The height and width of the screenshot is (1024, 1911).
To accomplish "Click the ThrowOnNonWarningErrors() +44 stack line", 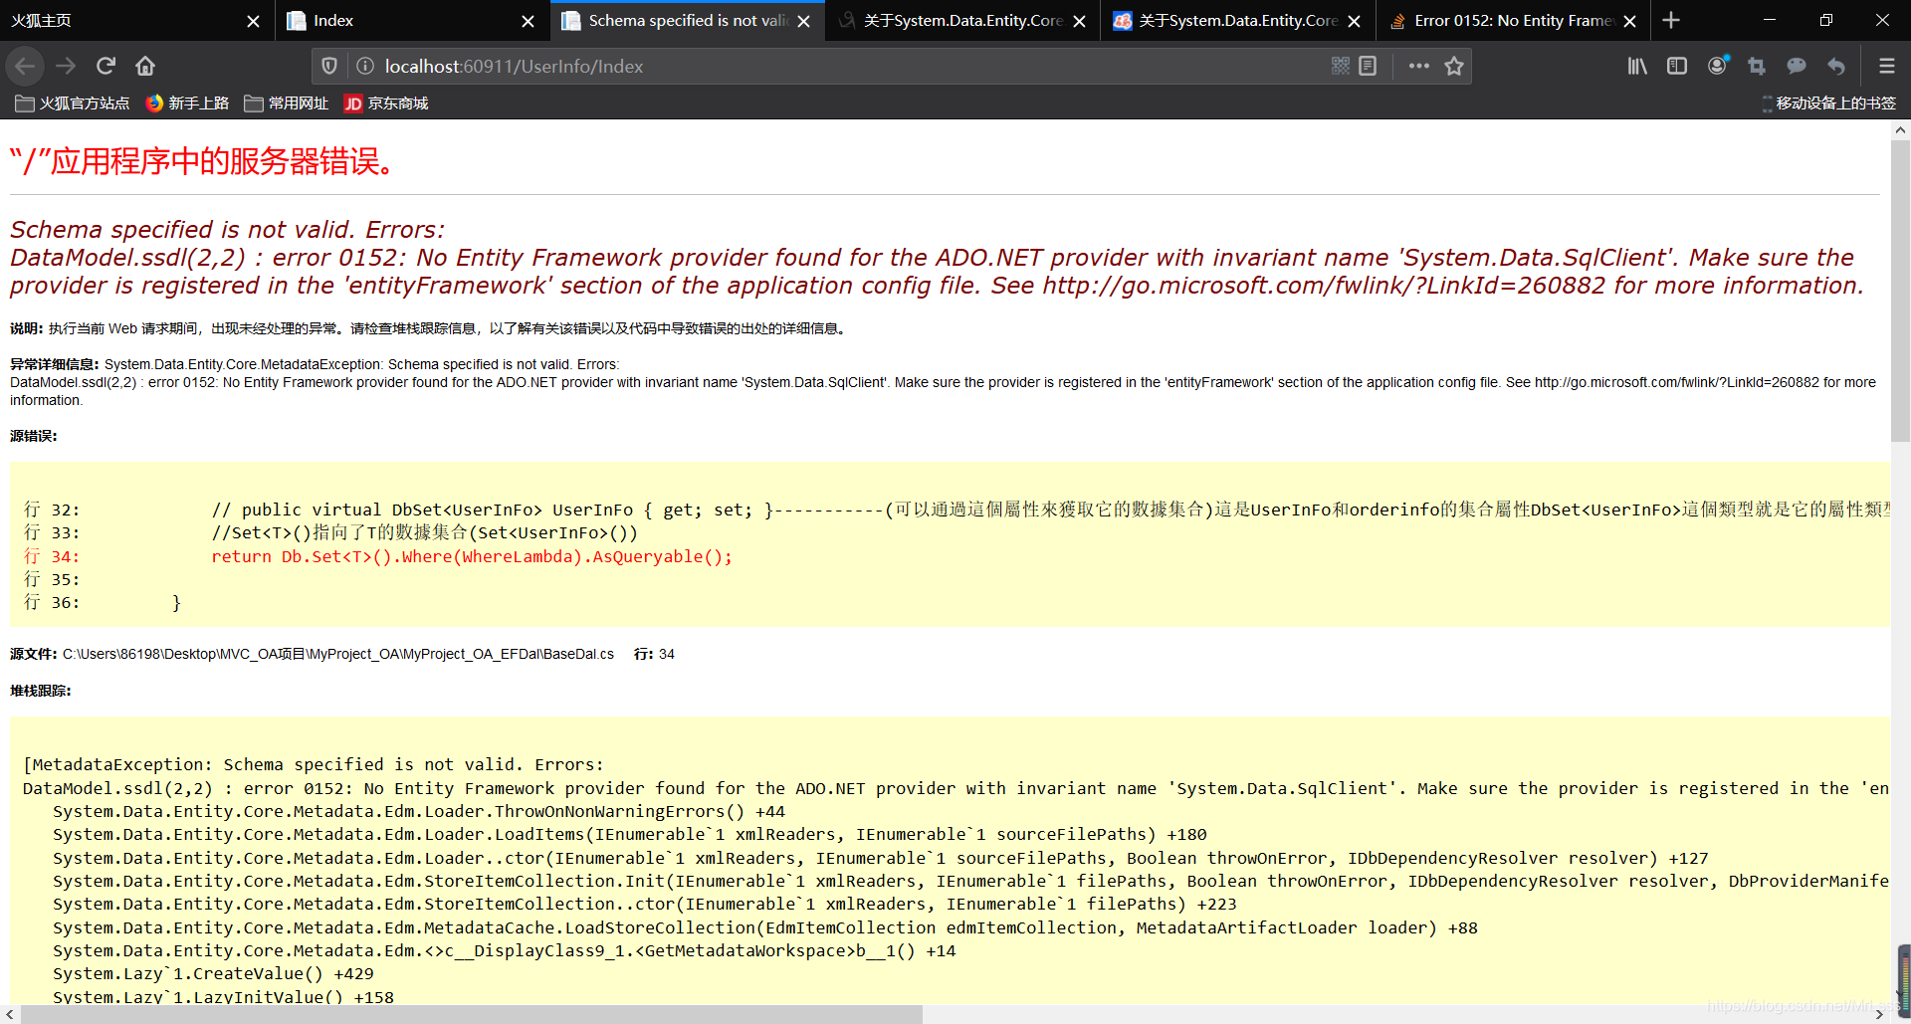I will (419, 812).
